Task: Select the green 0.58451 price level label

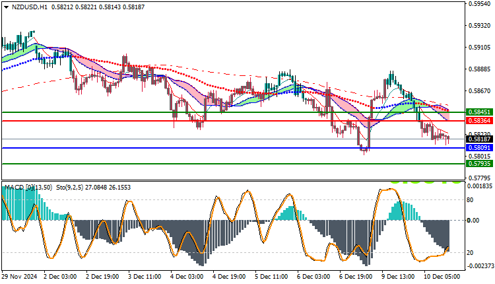Action: click(x=479, y=112)
